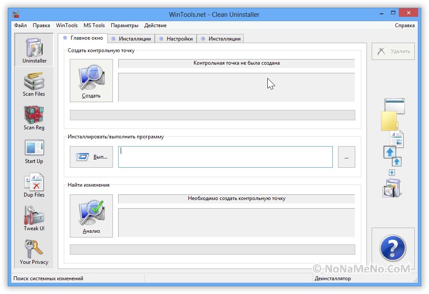Open the Uninstaller tool in sidebar
Viewport: 429px width, 294px height.
click(34, 50)
